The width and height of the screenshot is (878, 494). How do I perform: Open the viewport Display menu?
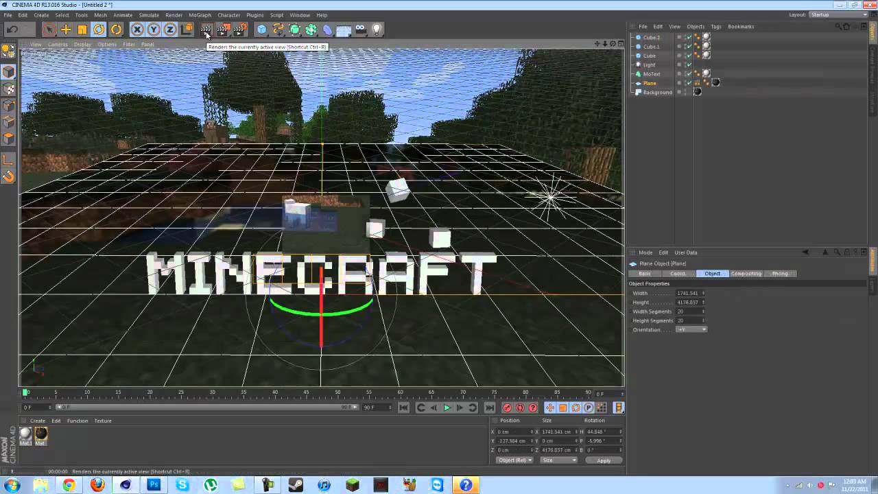(x=82, y=45)
